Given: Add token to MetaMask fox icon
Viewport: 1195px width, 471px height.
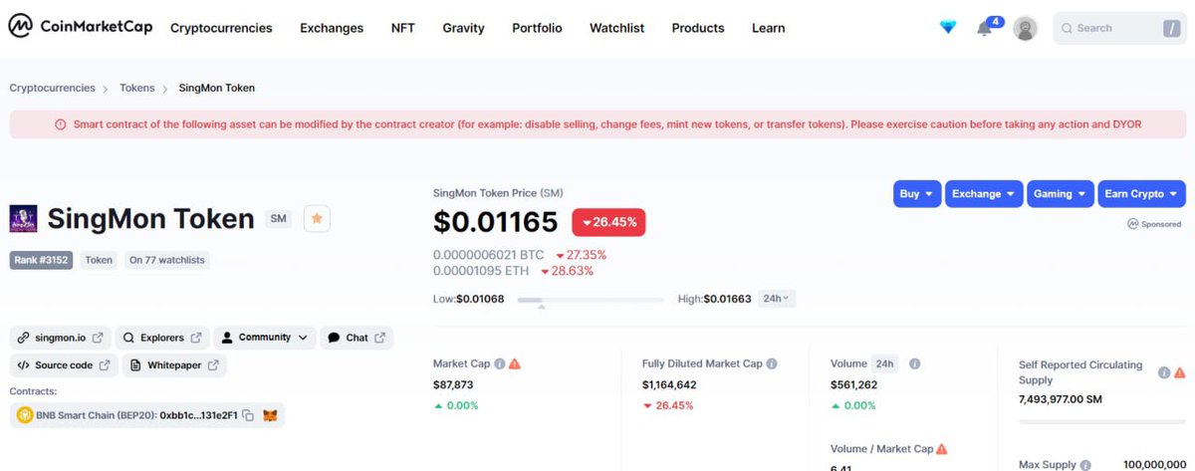Looking at the screenshot, I should [x=270, y=415].
